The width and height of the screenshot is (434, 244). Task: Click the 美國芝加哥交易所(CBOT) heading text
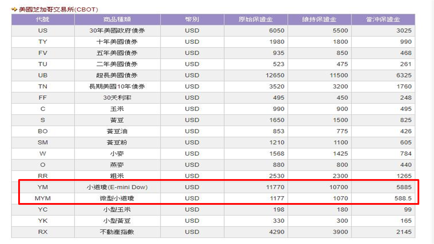tap(58, 10)
